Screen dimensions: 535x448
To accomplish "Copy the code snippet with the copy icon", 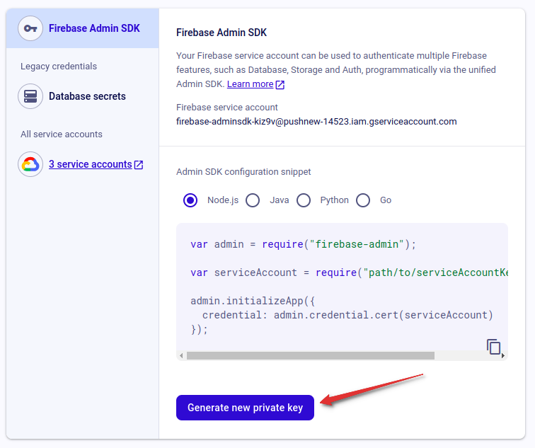I will (493, 347).
